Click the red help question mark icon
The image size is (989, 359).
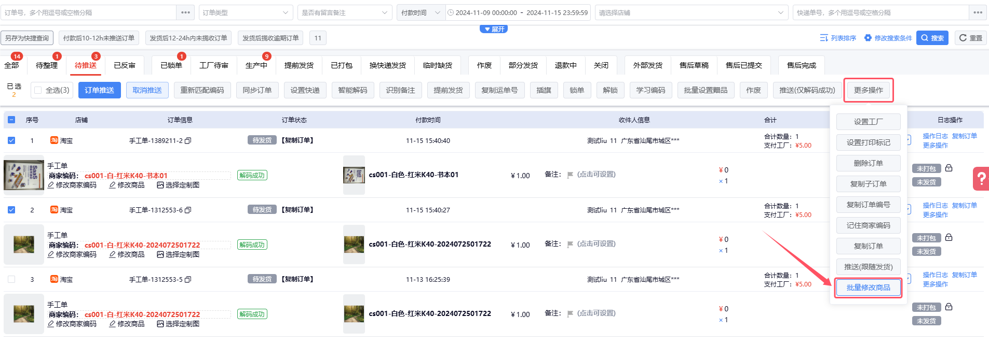[981, 179]
